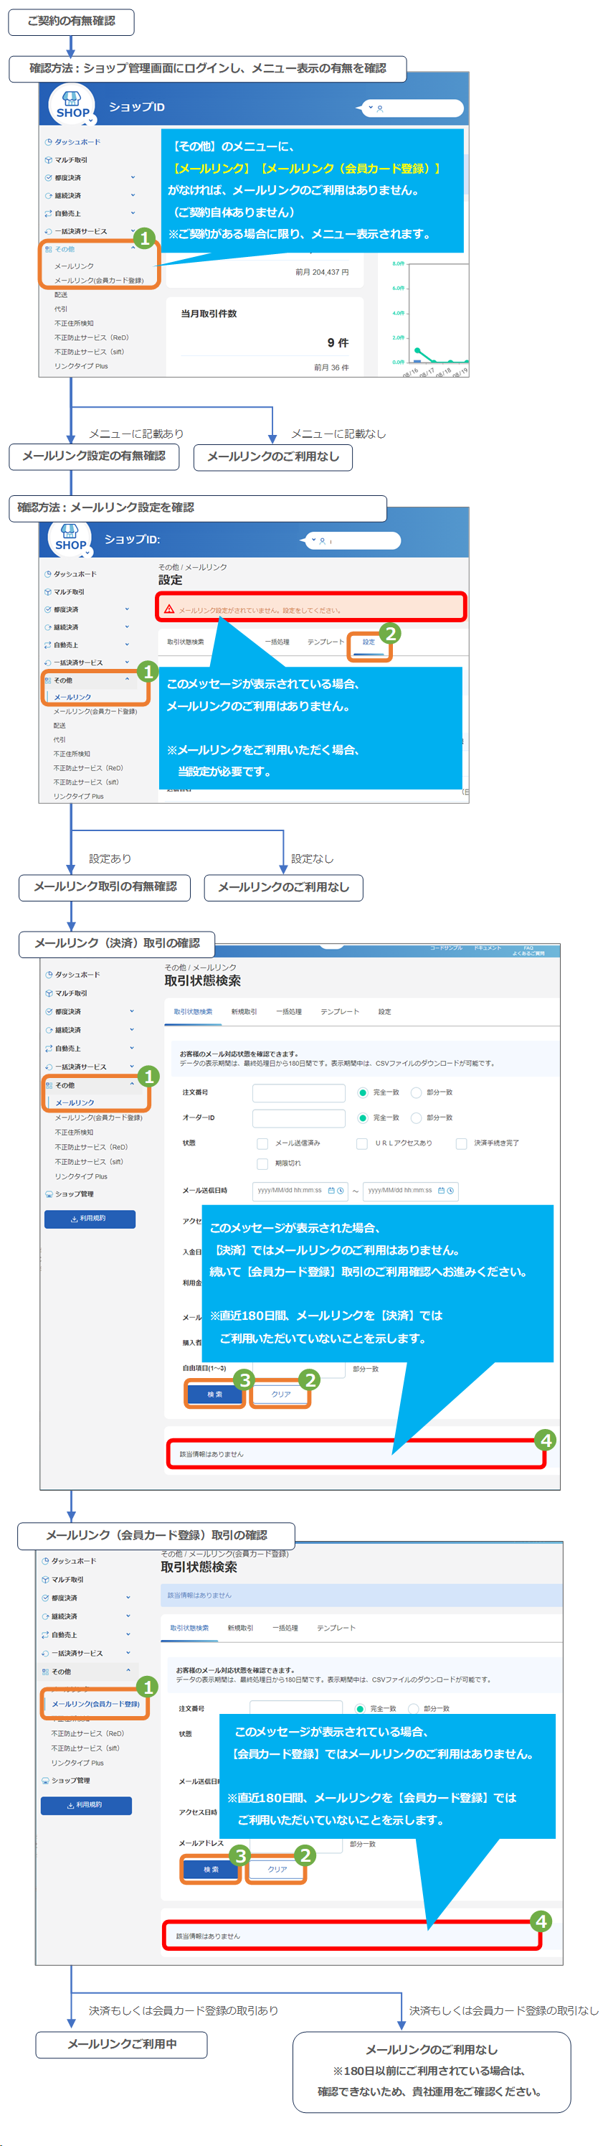Screen dimensions: 608x2146
Task: Open user account dropdown in dashboard screenshot header
Action: (x=412, y=108)
